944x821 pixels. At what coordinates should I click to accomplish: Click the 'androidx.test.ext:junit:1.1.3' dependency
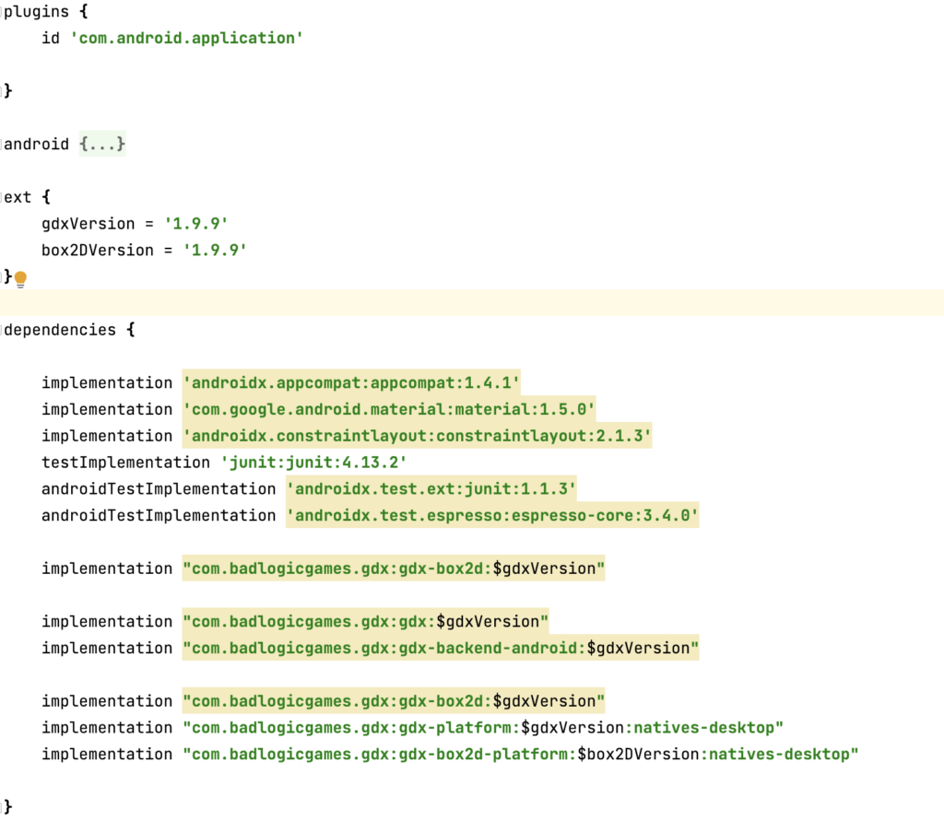[431, 488]
